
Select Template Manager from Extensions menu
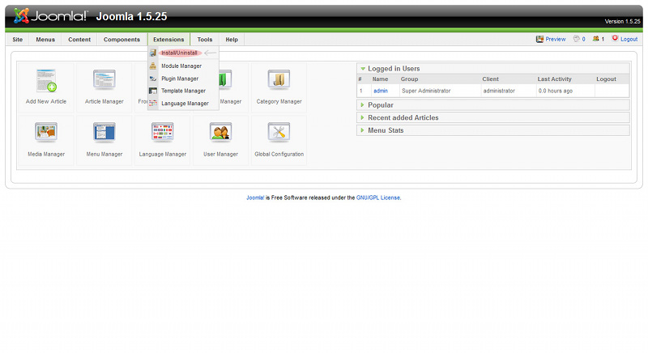184,91
